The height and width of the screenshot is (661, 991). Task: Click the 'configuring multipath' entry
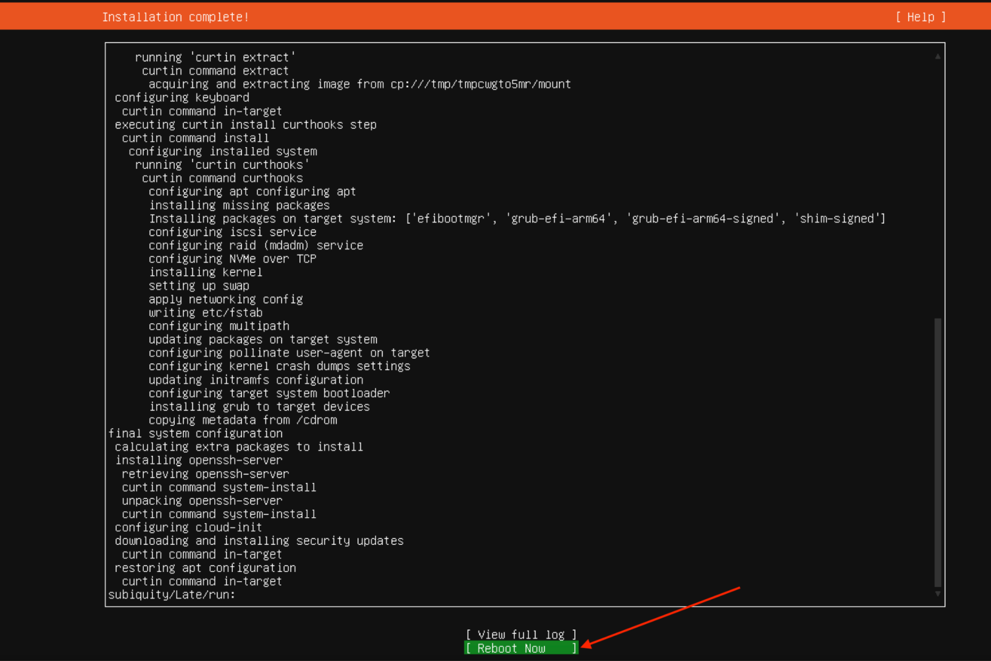pos(219,326)
